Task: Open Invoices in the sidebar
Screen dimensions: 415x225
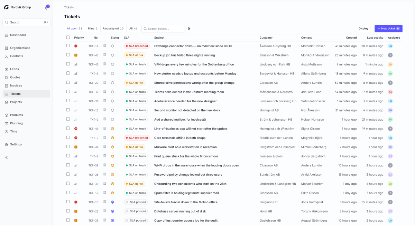Action: [x=26, y=85]
